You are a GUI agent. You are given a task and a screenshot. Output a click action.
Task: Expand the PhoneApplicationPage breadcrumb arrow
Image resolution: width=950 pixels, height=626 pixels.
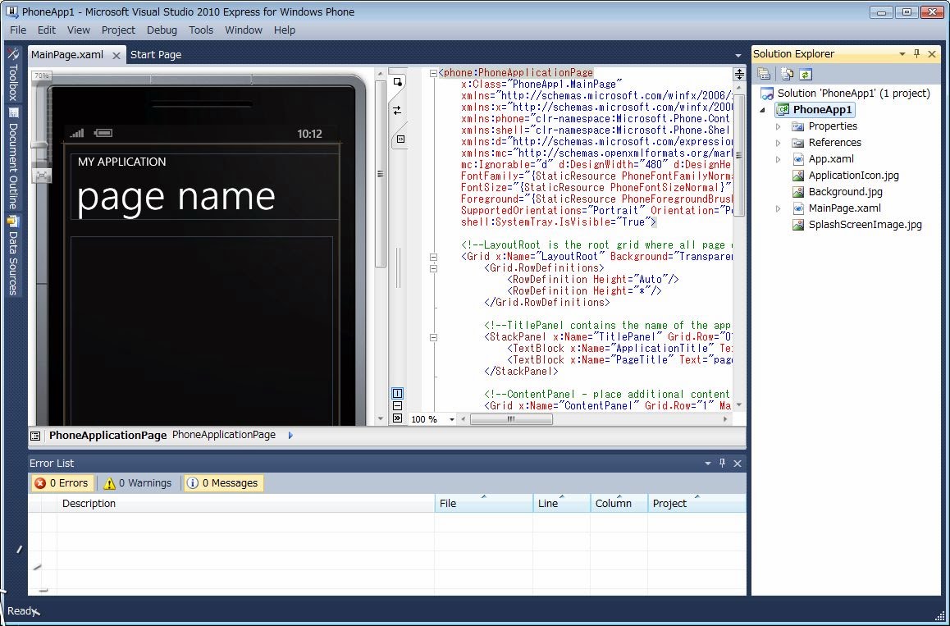pyautogui.click(x=290, y=435)
